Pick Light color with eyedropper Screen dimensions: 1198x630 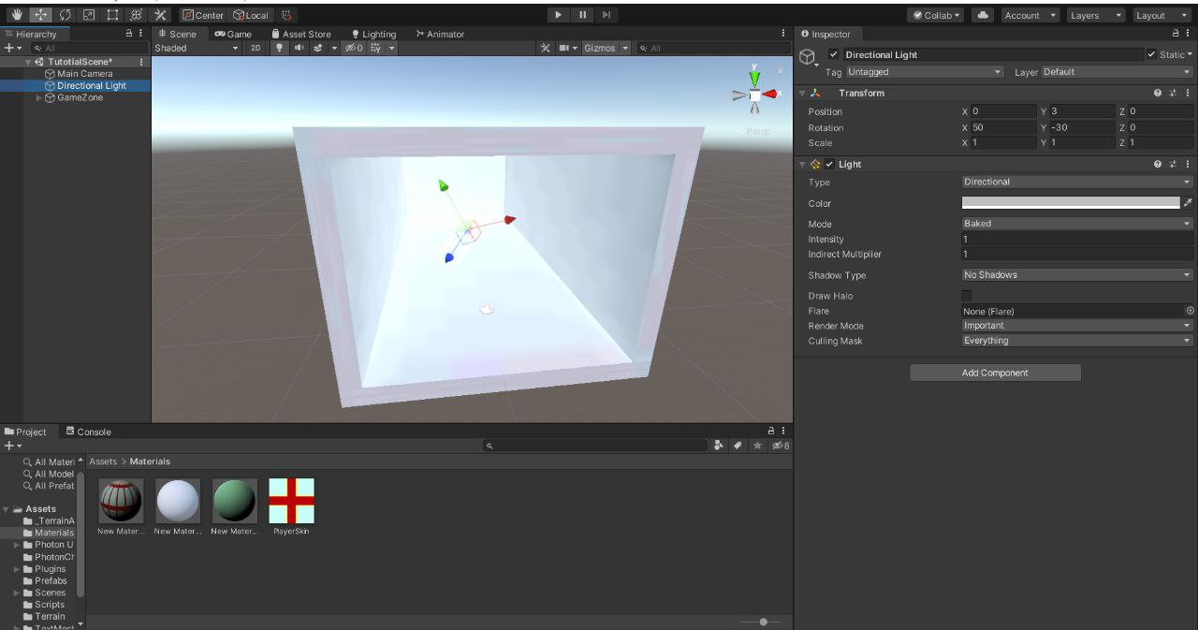1189,202
